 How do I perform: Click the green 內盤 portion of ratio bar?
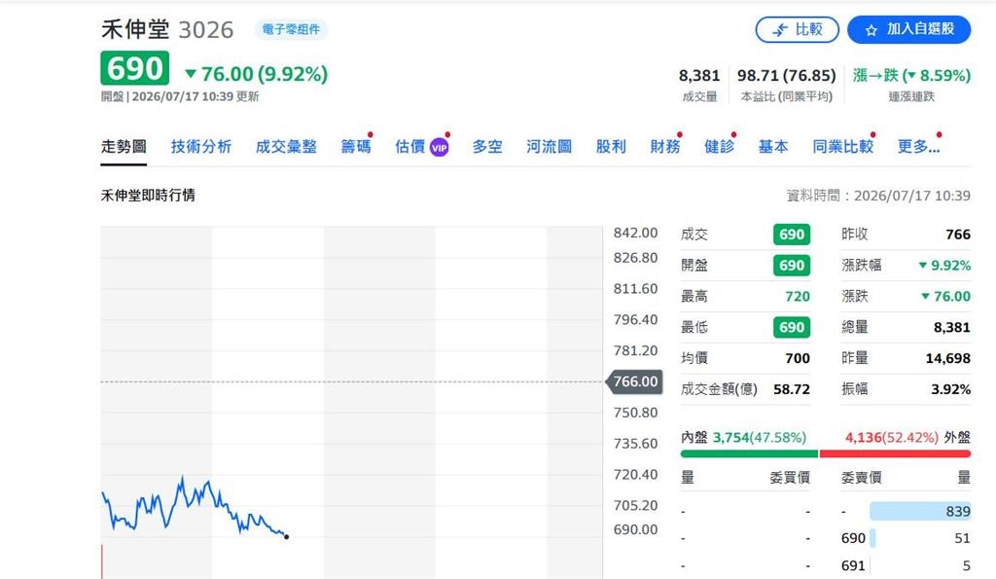(749, 453)
